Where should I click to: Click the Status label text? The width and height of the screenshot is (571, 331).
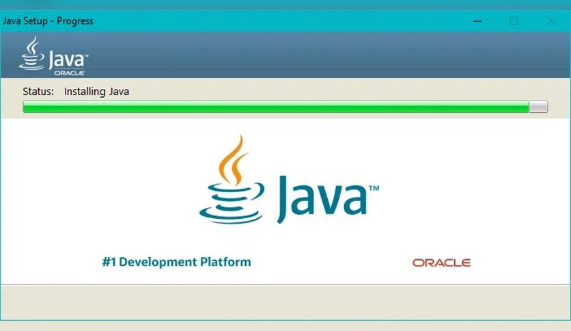[38, 91]
